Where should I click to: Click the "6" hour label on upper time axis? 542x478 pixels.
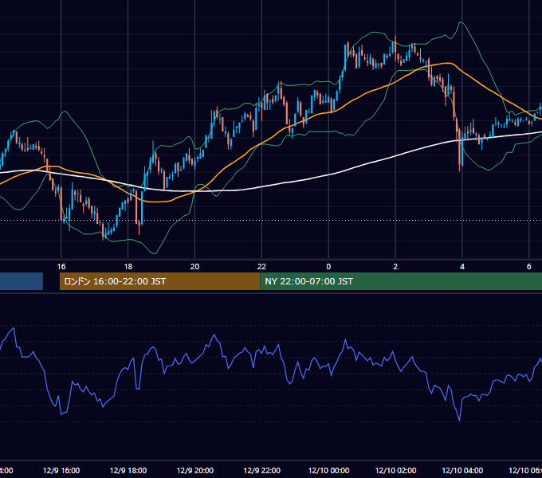pos(529,266)
